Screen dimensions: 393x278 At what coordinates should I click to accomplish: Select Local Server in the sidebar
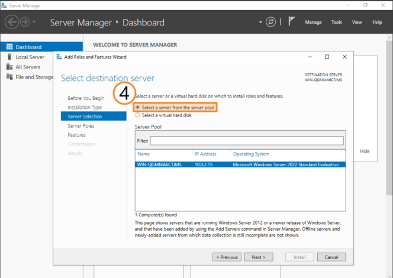pos(30,57)
